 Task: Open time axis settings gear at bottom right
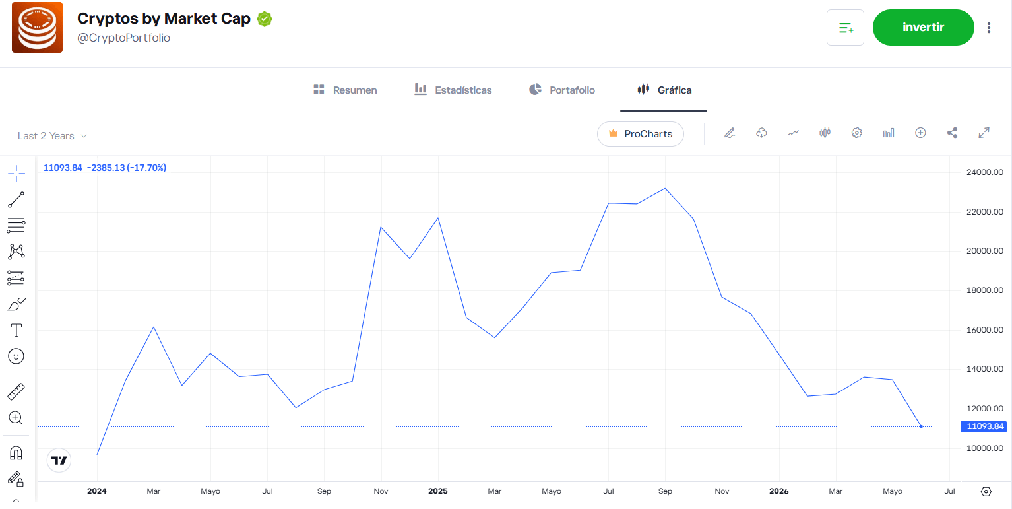tap(986, 492)
